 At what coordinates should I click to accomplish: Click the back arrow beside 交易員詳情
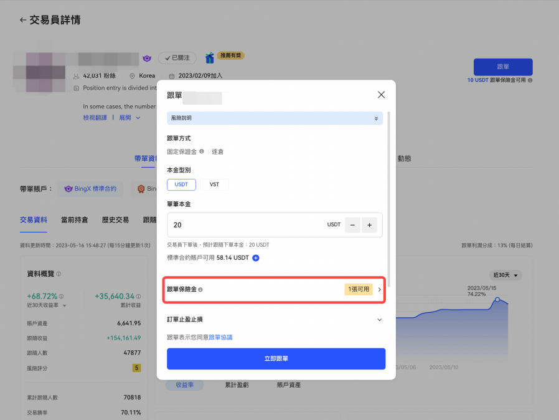click(x=23, y=20)
